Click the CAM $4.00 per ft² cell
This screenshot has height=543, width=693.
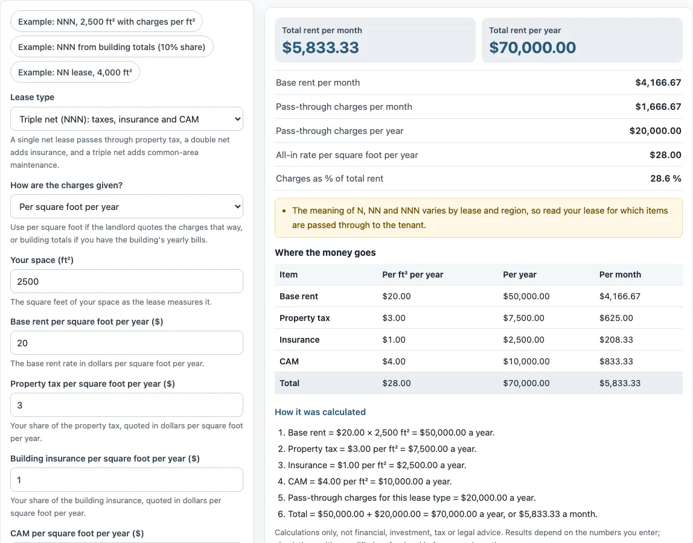click(394, 361)
